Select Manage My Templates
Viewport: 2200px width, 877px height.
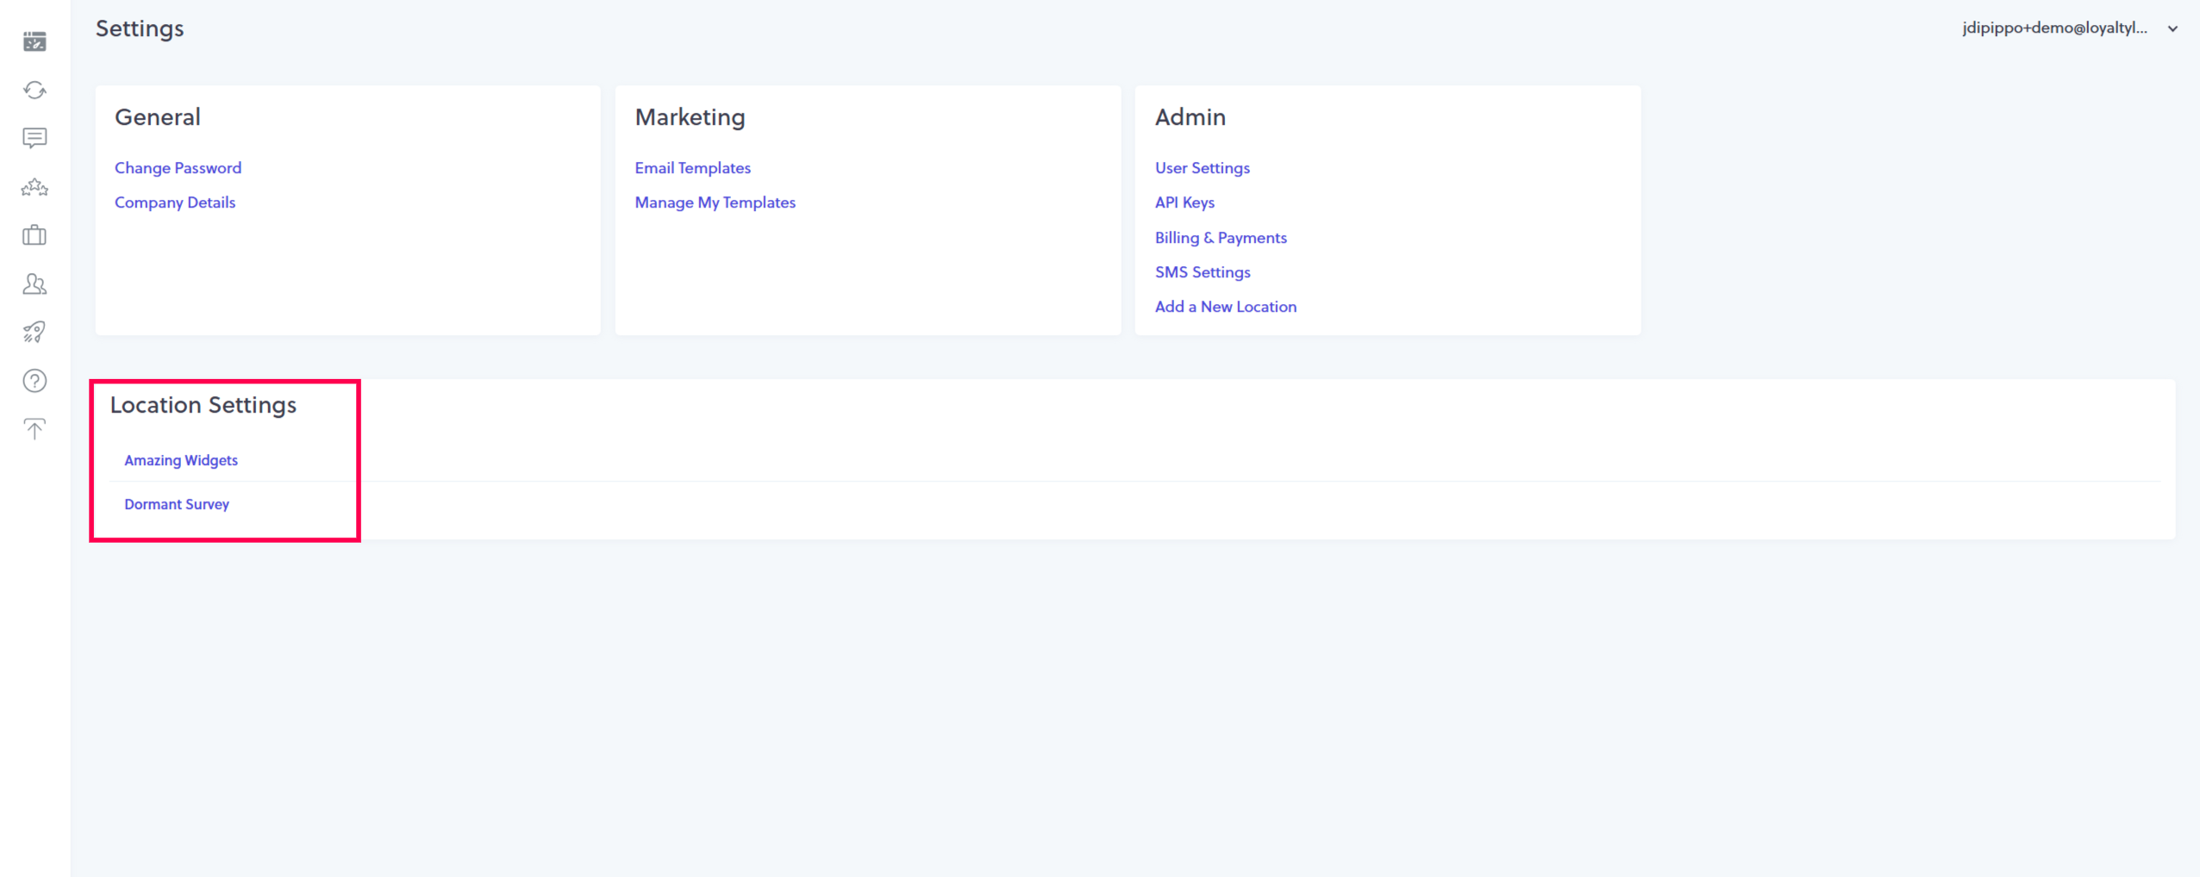(715, 202)
